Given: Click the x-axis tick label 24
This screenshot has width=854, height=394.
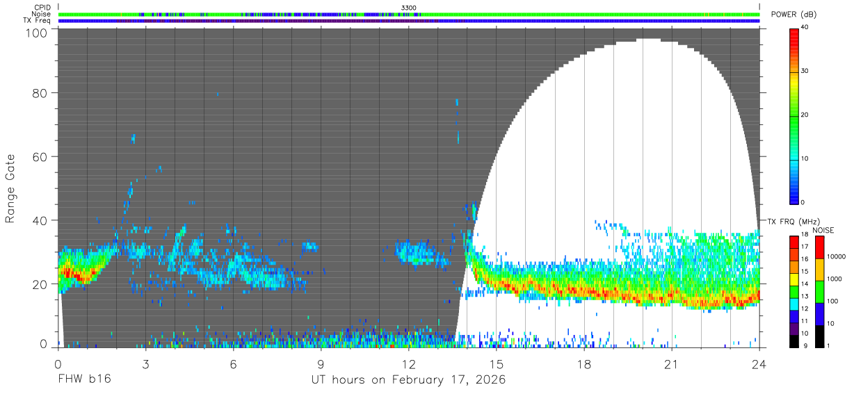Looking at the screenshot, I should tap(759, 363).
